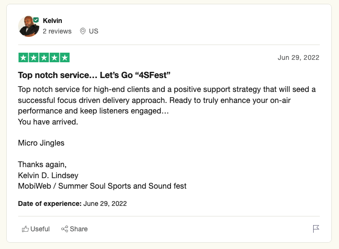The image size is (339, 249).
Task: Click the share network icon
Action: tap(65, 229)
